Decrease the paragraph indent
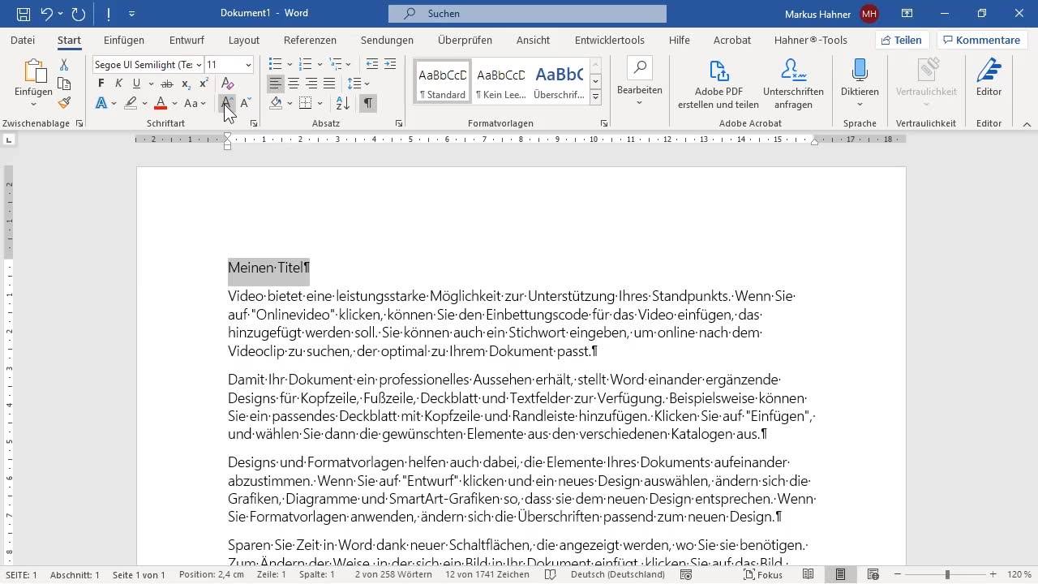The image size is (1038, 584). [x=372, y=64]
